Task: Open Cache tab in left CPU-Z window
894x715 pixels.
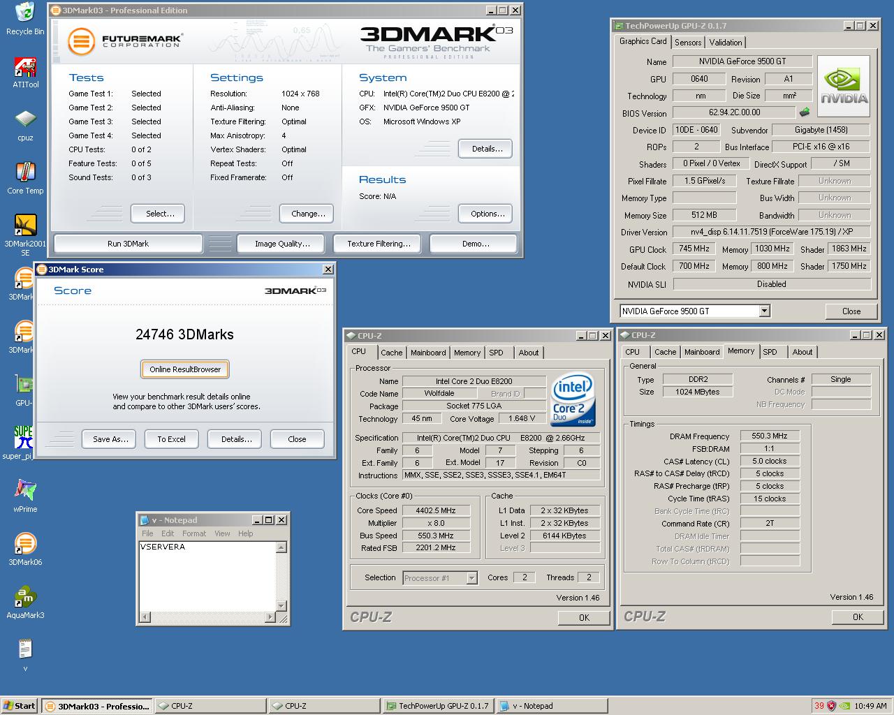Action: (391, 353)
